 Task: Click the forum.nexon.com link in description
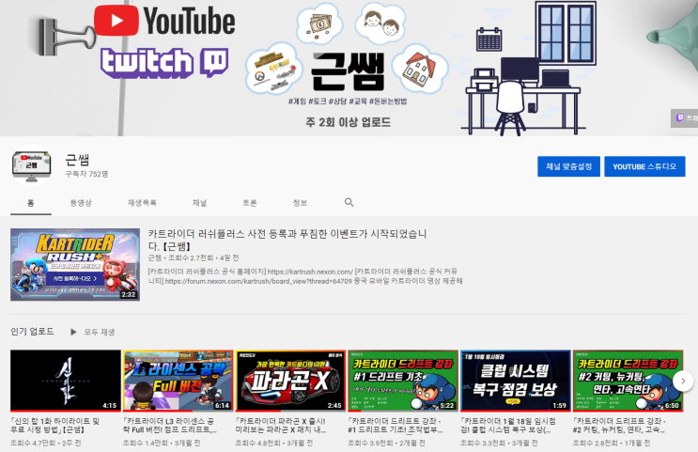pyautogui.click(x=258, y=281)
